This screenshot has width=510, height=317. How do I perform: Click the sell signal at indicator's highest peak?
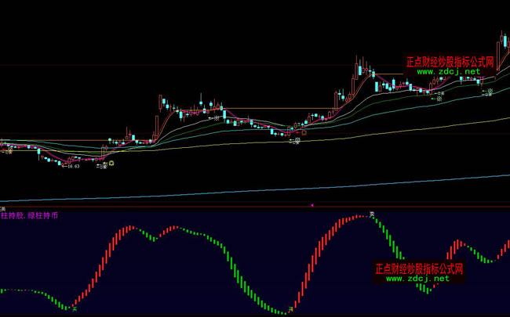click(x=373, y=214)
